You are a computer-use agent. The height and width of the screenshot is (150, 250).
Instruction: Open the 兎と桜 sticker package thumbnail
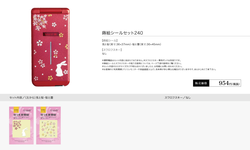(x=21, y=125)
